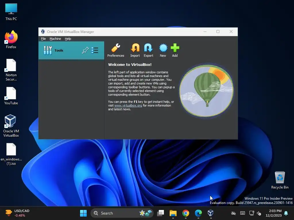This screenshot has height=220, width=294.
Task: Click the touch keyboard tray icon
Action: click(242, 213)
